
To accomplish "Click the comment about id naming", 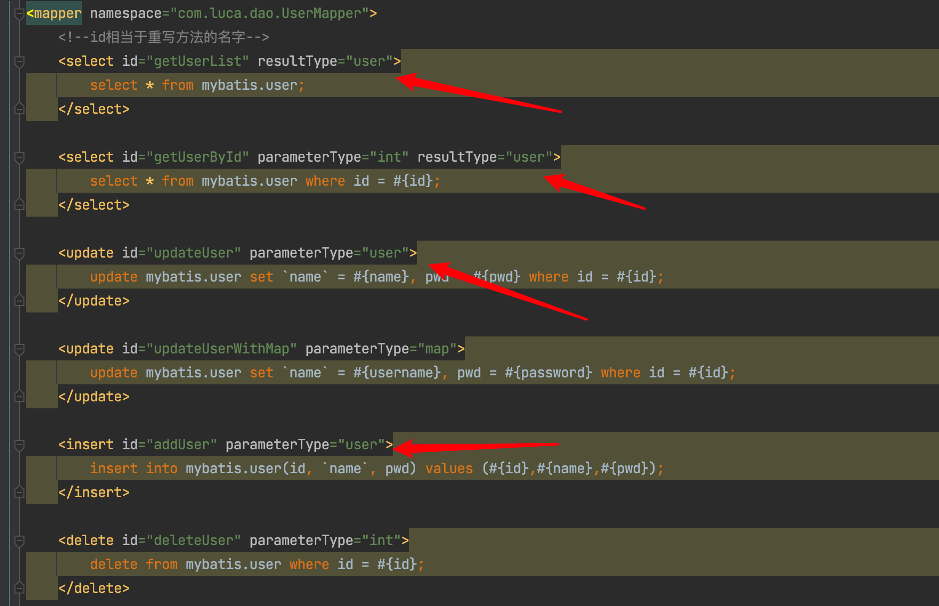I will 164,37.
